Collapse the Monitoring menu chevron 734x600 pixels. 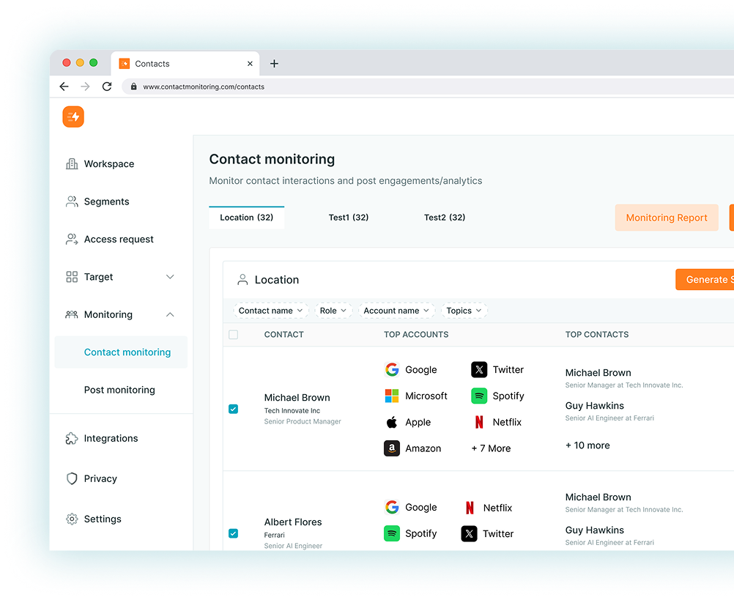171,314
